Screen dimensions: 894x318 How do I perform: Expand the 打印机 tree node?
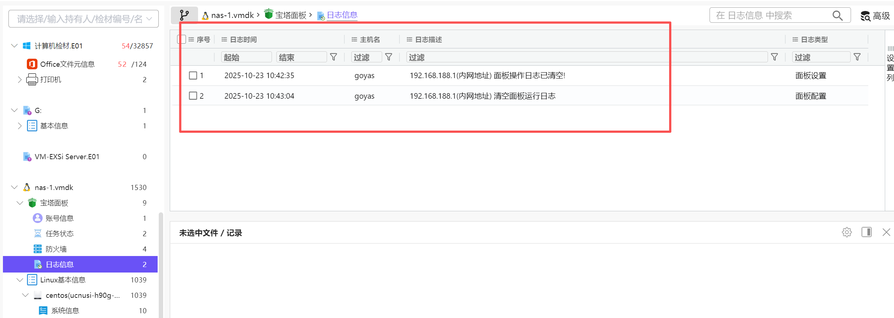click(x=20, y=80)
